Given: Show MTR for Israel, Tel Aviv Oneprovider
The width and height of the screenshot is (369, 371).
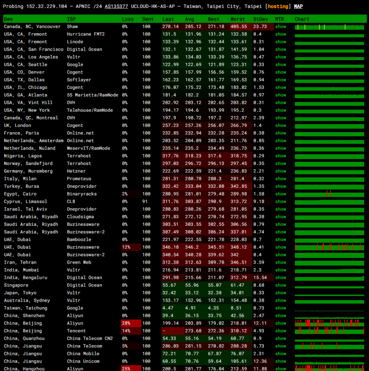Looking at the screenshot, I should pyautogui.click(x=280, y=209).
